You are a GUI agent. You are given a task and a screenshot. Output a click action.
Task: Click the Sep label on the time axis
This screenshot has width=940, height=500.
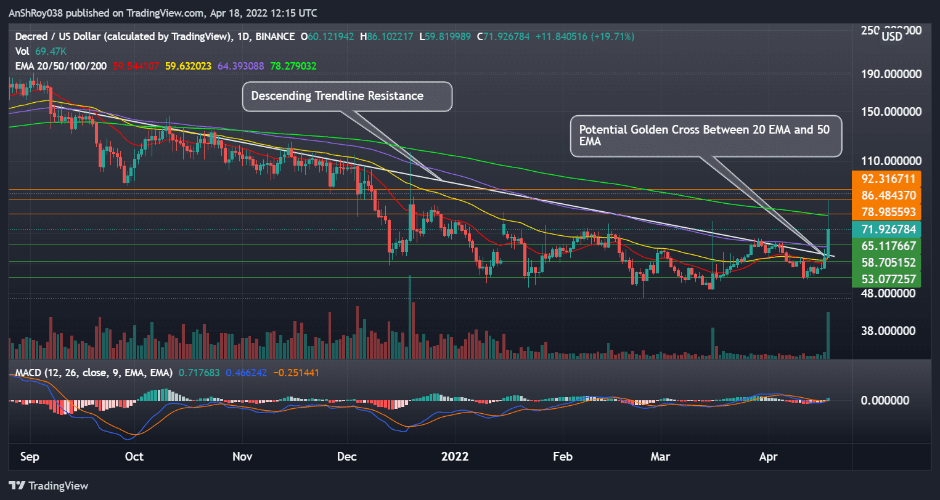[x=30, y=457]
